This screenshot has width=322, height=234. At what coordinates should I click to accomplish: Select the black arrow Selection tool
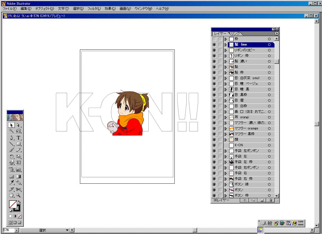coord(11,125)
